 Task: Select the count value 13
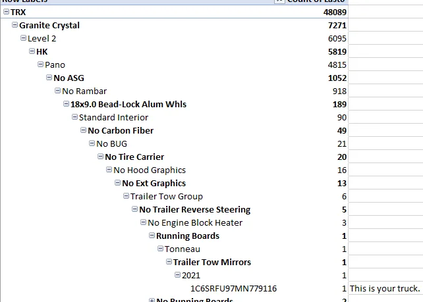pos(342,184)
